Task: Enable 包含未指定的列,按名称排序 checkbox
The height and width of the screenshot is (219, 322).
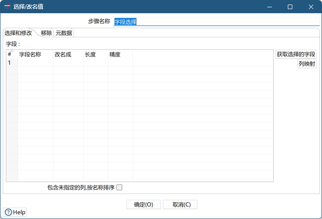Action: coord(119,187)
